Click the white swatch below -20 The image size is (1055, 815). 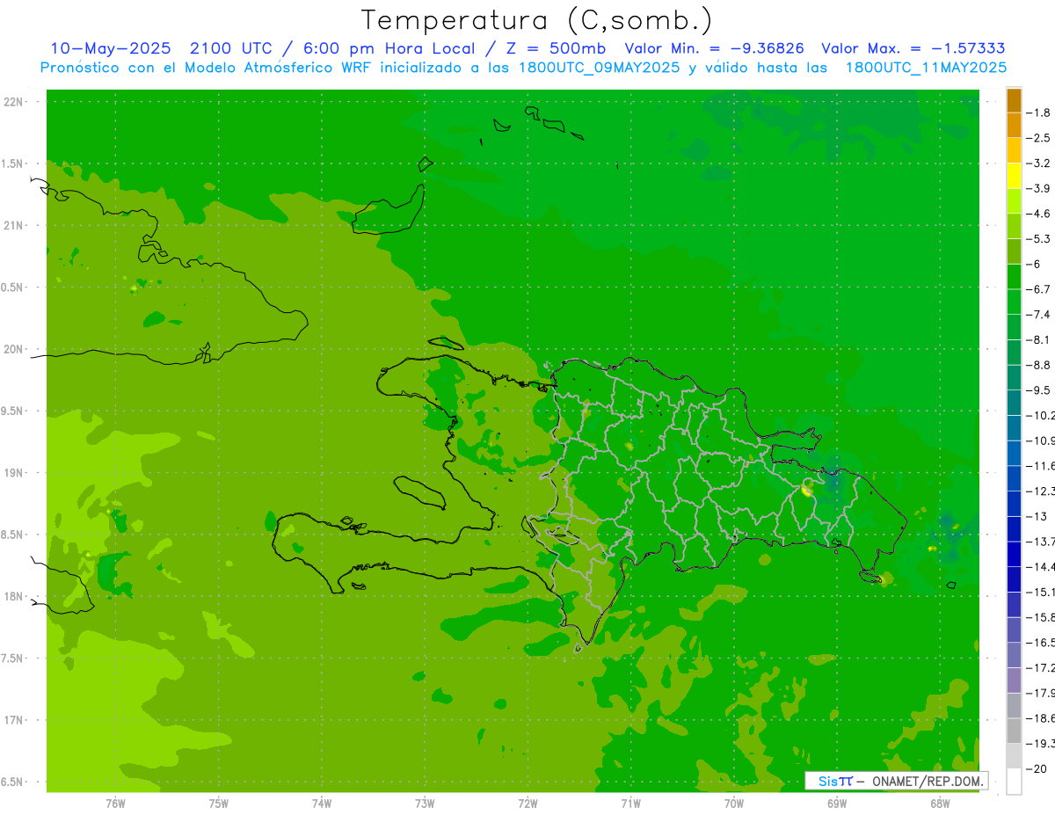point(1014,782)
